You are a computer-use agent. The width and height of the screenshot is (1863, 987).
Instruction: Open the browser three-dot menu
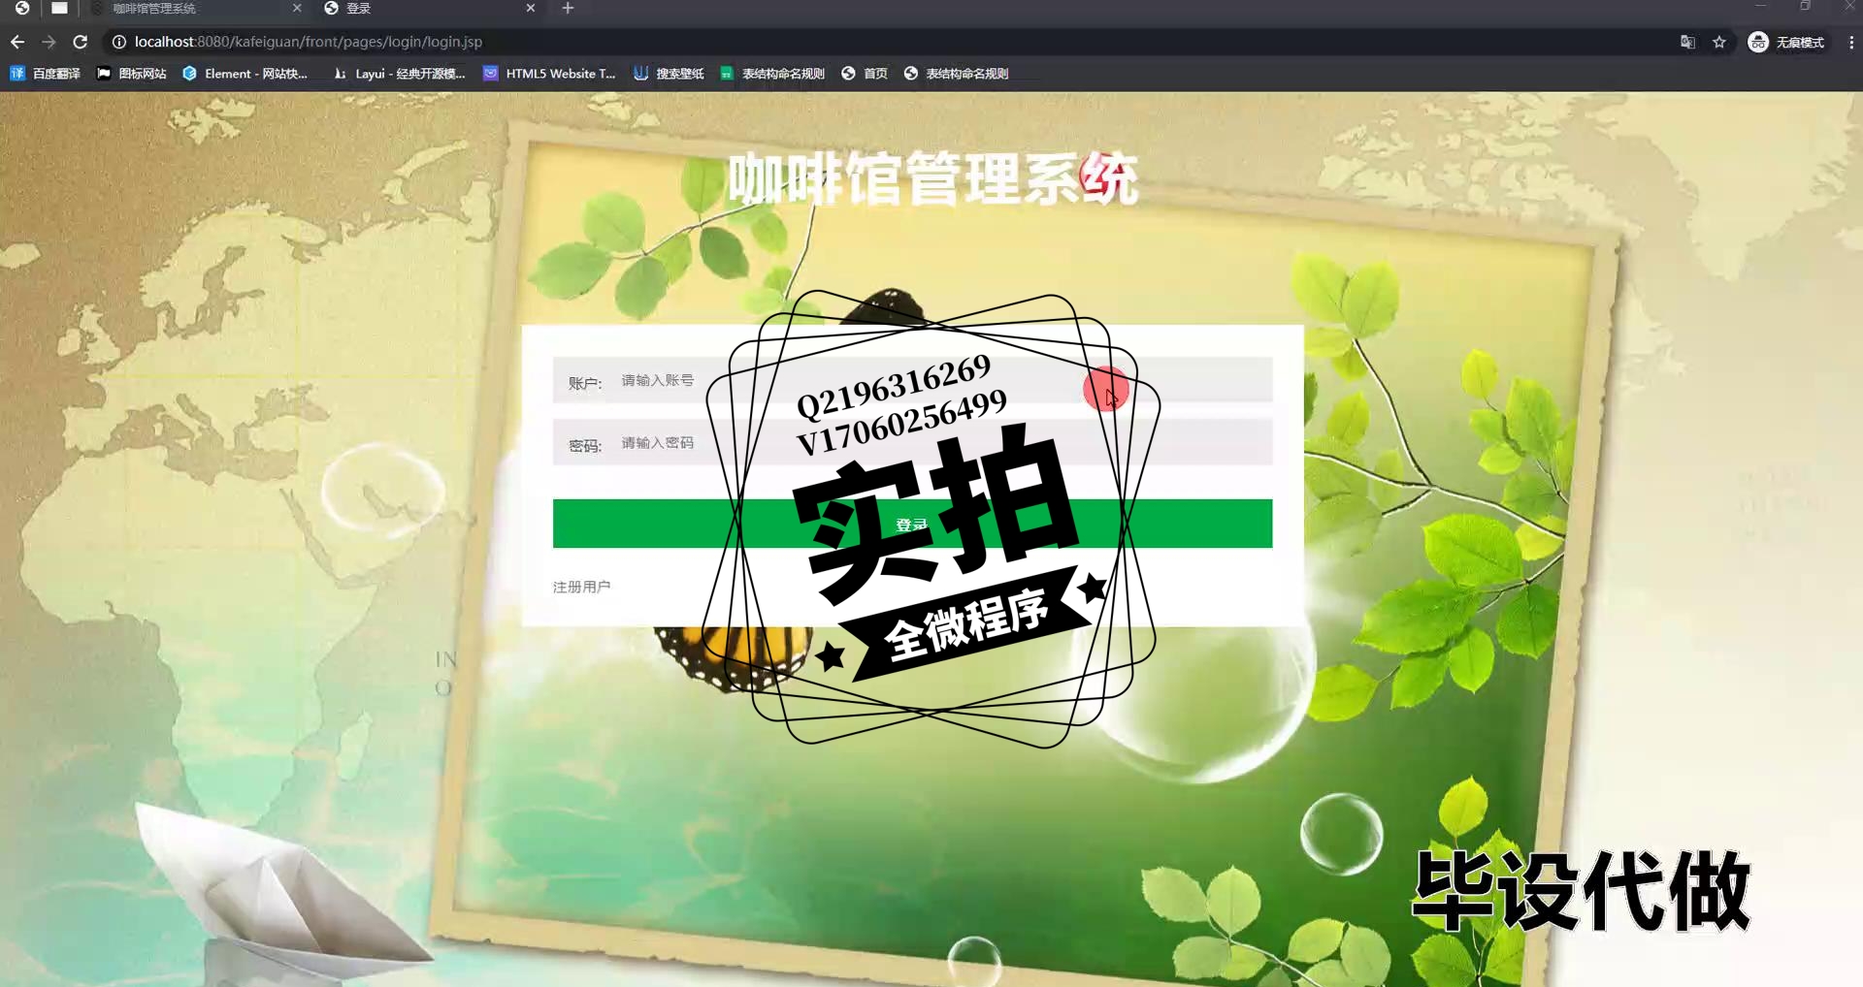(x=1851, y=42)
